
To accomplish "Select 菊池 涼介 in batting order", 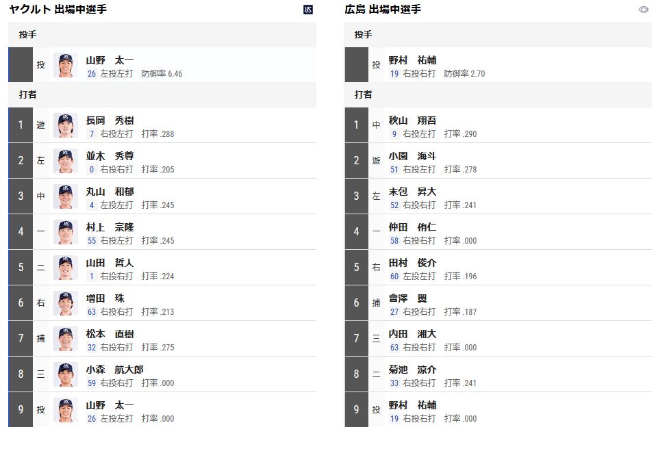I will (x=412, y=370).
